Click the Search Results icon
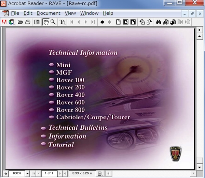The width and height of the screenshot is (205, 178). click(x=173, y=22)
